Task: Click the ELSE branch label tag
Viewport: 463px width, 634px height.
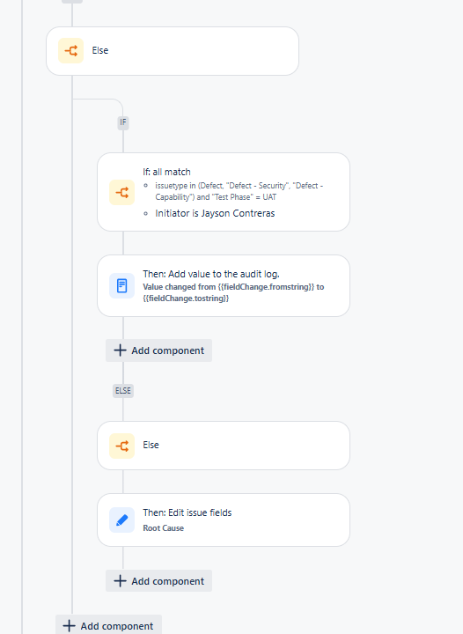Action: pyautogui.click(x=123, y=391)
